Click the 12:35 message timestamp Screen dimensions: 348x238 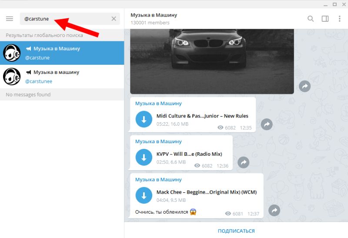[246, 127]
